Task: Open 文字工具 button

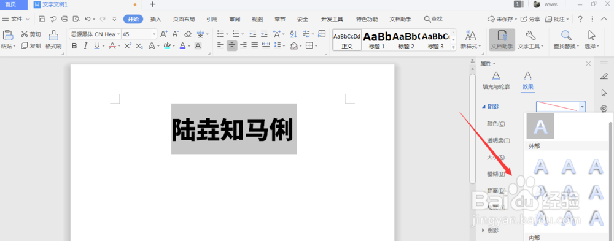Action: tap(531, 40)
